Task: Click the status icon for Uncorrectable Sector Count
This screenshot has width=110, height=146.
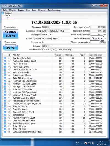Action: pyautogui.click(x=5, y=69)
